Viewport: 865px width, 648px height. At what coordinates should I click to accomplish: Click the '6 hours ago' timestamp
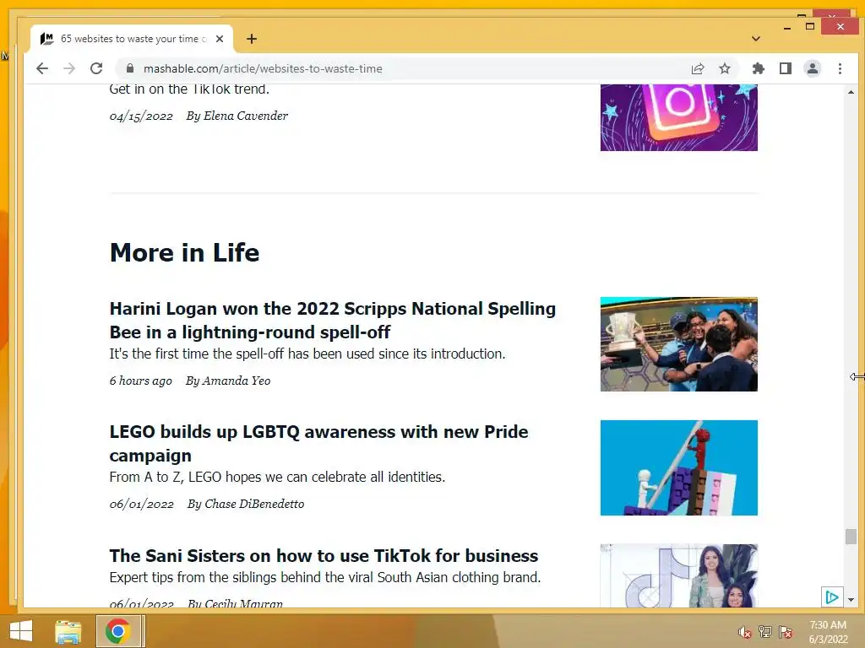[x=141, y=381]
